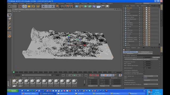Image resolution: width=170 pixels, height=95 pixels.
Task: Activate the Rotate tool
Action: (33, 6)
